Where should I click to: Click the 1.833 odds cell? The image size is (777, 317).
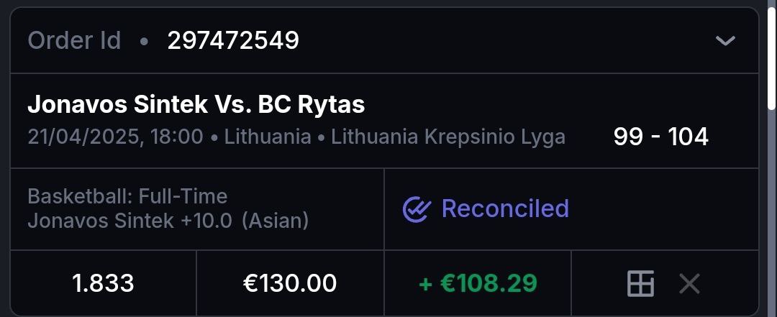point(103,283)
